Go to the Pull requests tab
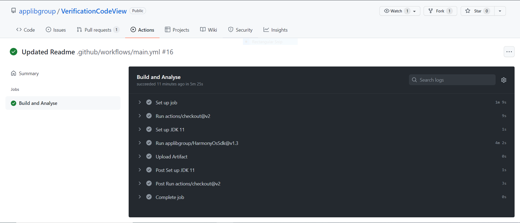 tap(98, 30)
